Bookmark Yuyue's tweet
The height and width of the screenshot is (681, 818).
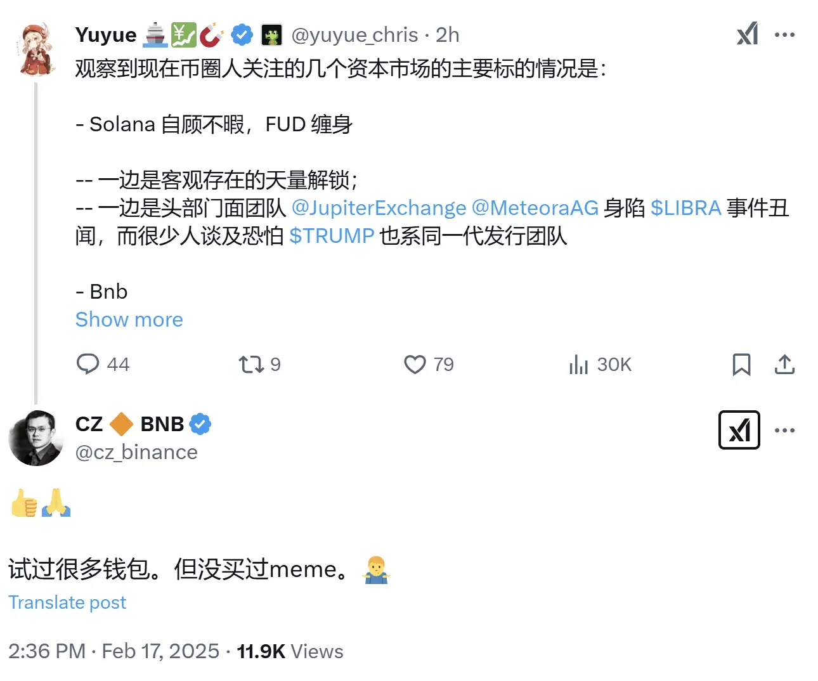(x=742, y=365)
